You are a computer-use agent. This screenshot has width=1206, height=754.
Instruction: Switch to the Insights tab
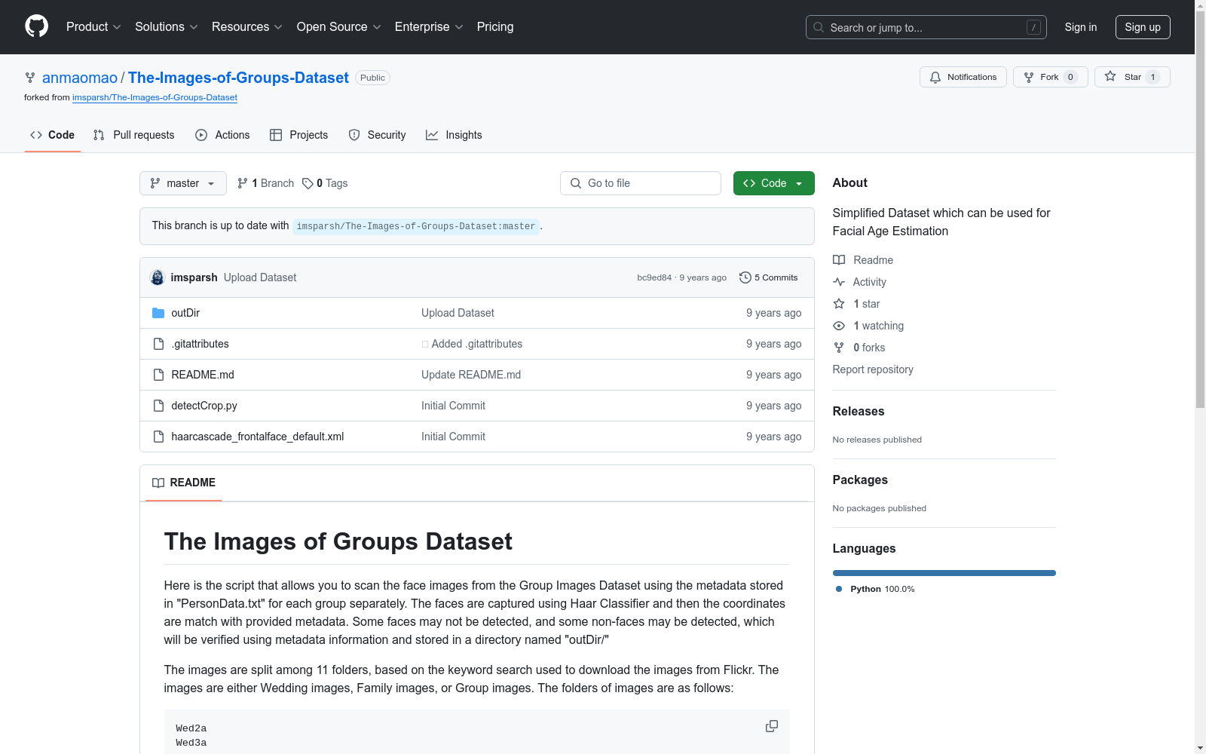coord(454,135)
